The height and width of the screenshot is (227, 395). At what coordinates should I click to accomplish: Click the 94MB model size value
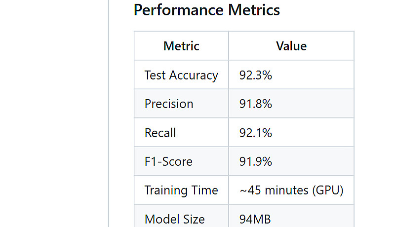[255, 219]
